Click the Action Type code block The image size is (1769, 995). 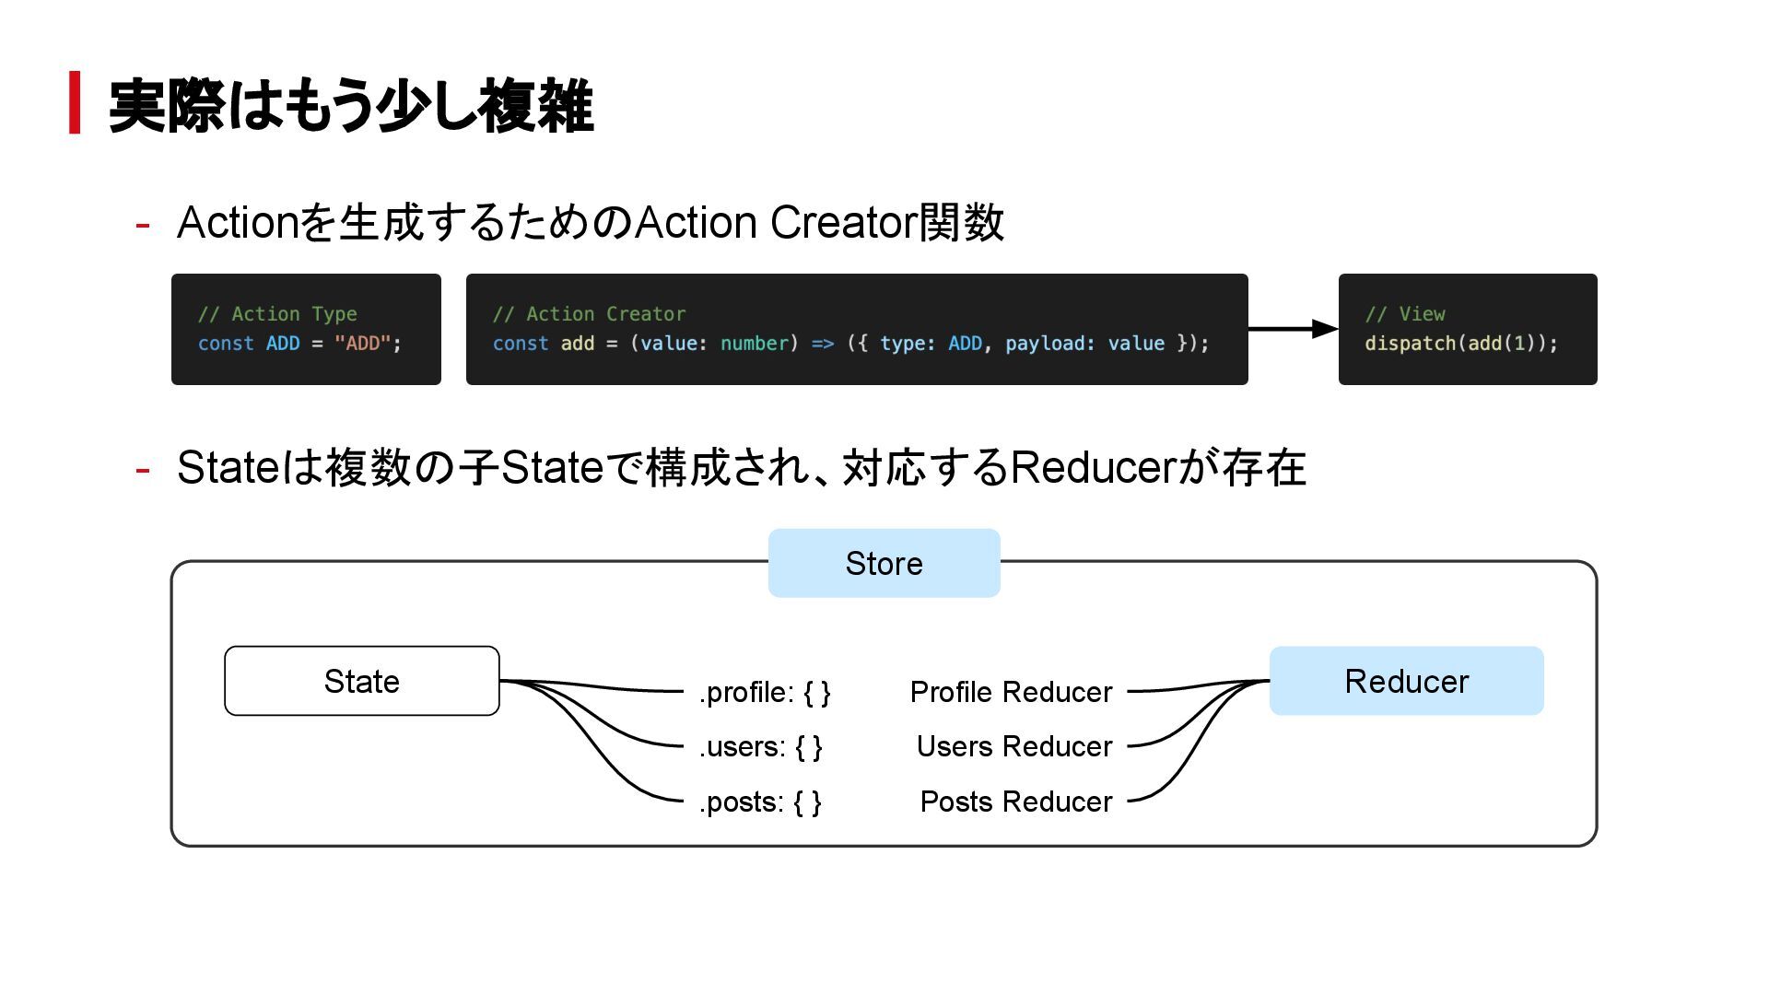tap(306, 329)
